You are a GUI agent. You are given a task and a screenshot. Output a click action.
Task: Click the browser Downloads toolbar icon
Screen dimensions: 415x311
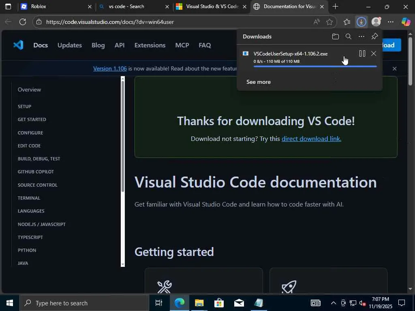[361, 22]
